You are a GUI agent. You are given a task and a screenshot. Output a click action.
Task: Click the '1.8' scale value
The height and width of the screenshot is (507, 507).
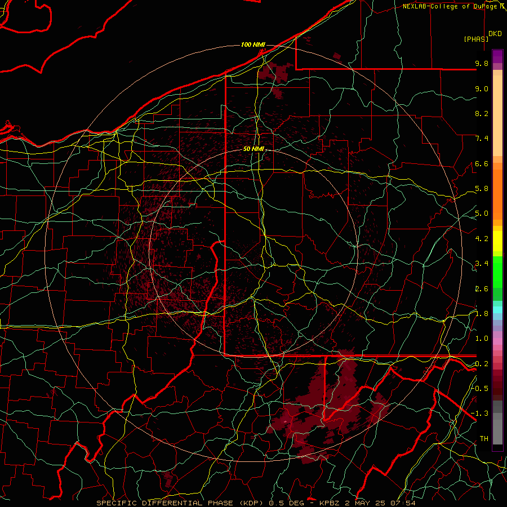[x=482, y=314]
